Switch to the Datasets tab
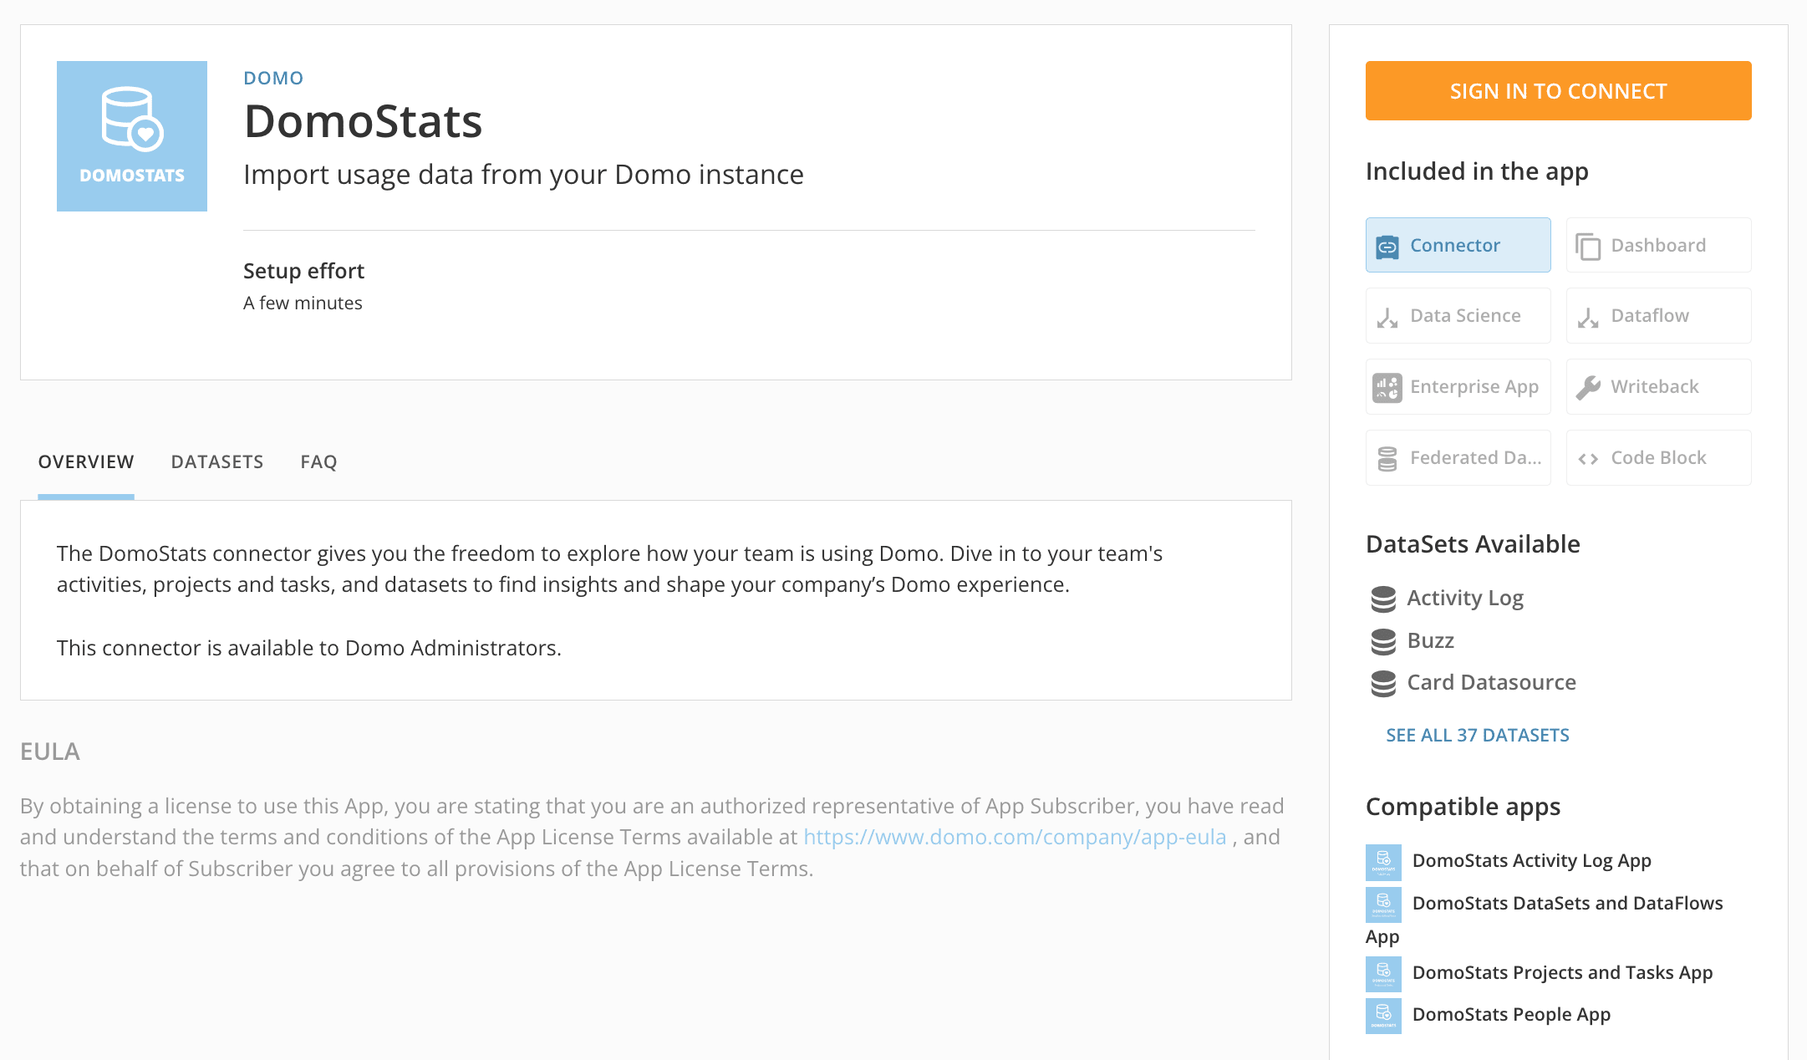The height and width of the screenshot is (1060, 1807). click(217, 462)
